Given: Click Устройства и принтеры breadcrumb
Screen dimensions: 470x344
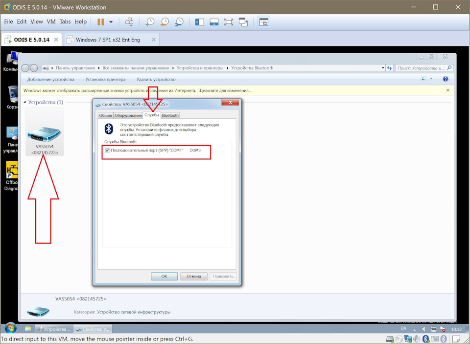Looking at the screenshot, I should click(x=200, y=68).
